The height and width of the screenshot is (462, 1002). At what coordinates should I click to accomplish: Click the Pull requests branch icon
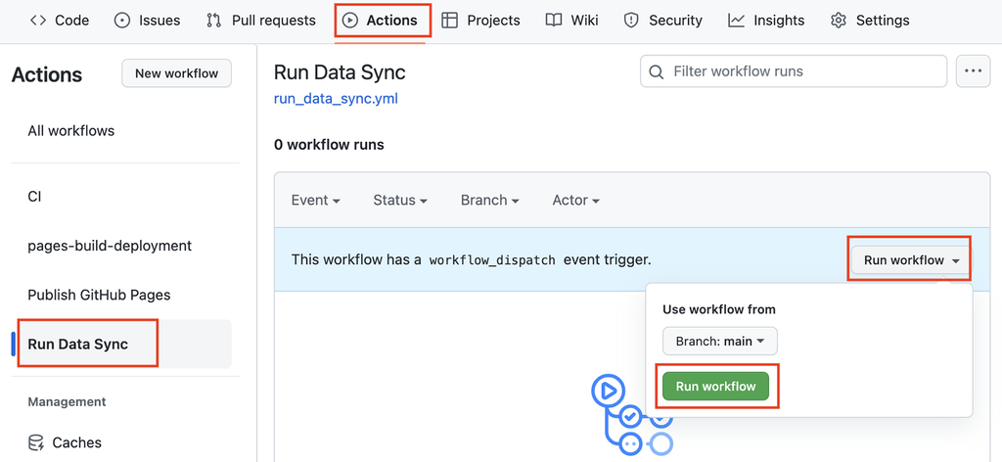(x=214, y=21)
